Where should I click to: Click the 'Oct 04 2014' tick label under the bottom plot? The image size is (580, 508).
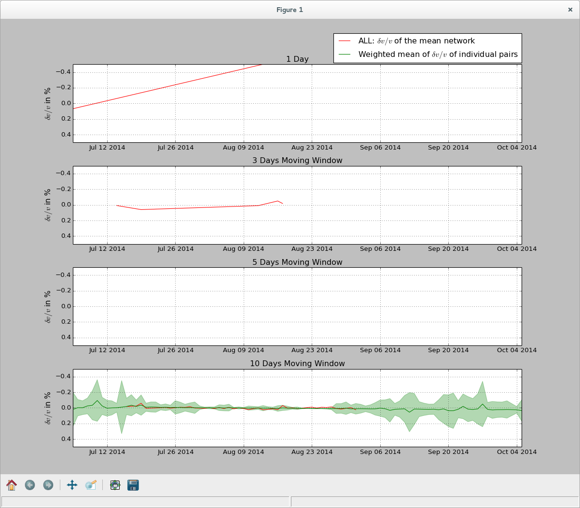click(x=517, y=452)
